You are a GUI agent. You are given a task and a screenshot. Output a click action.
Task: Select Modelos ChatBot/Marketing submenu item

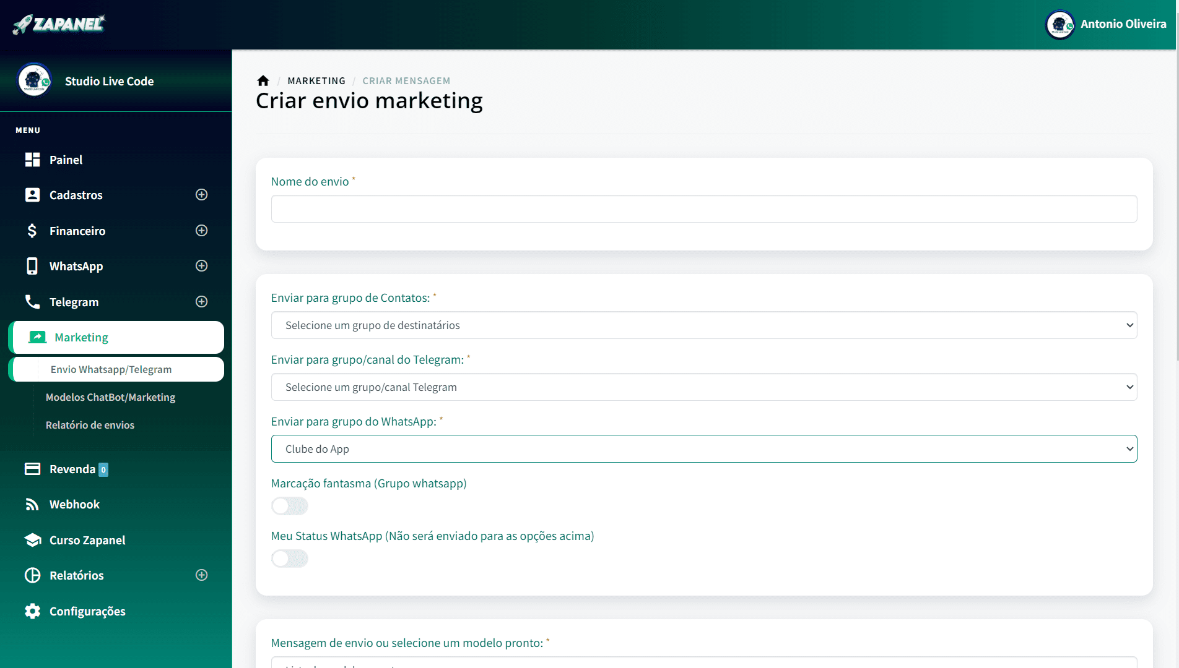[x=110, y=397]
